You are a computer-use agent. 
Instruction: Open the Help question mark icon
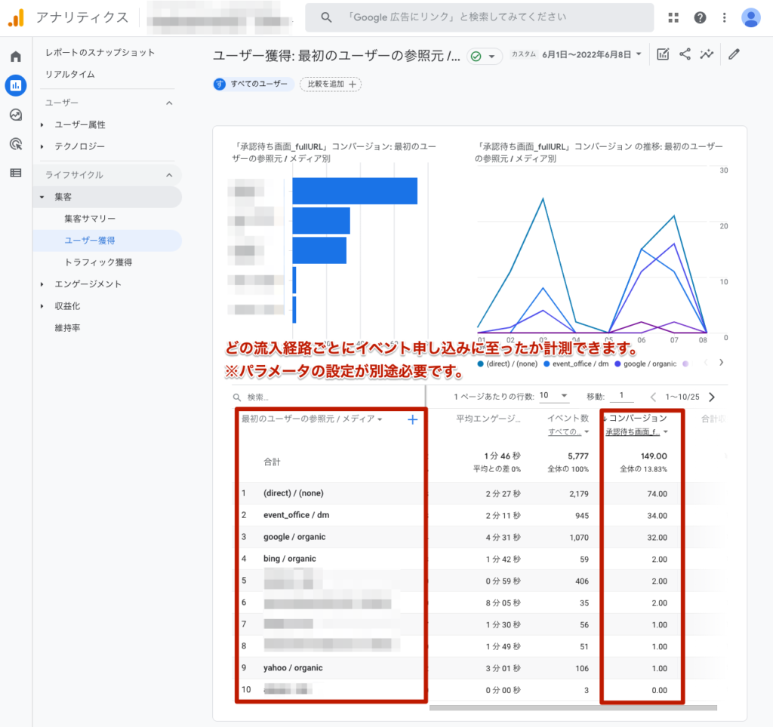pos(700,18)
